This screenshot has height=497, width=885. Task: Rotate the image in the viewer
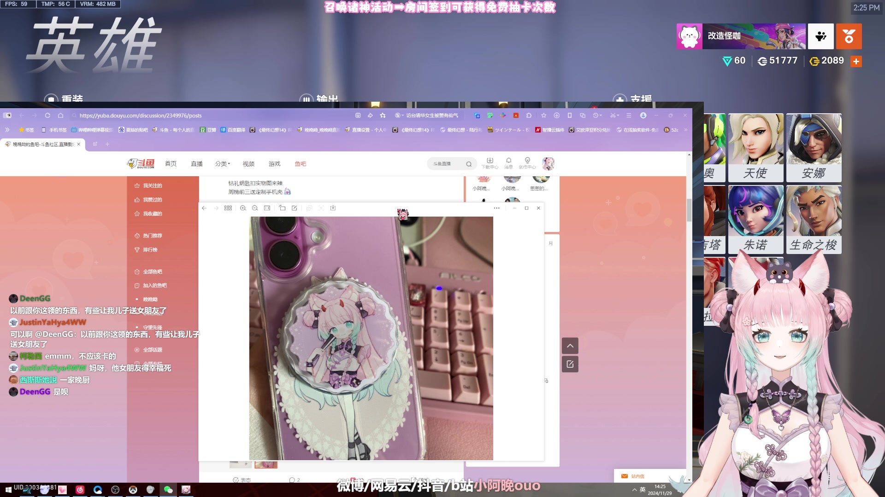coord(283,208)
